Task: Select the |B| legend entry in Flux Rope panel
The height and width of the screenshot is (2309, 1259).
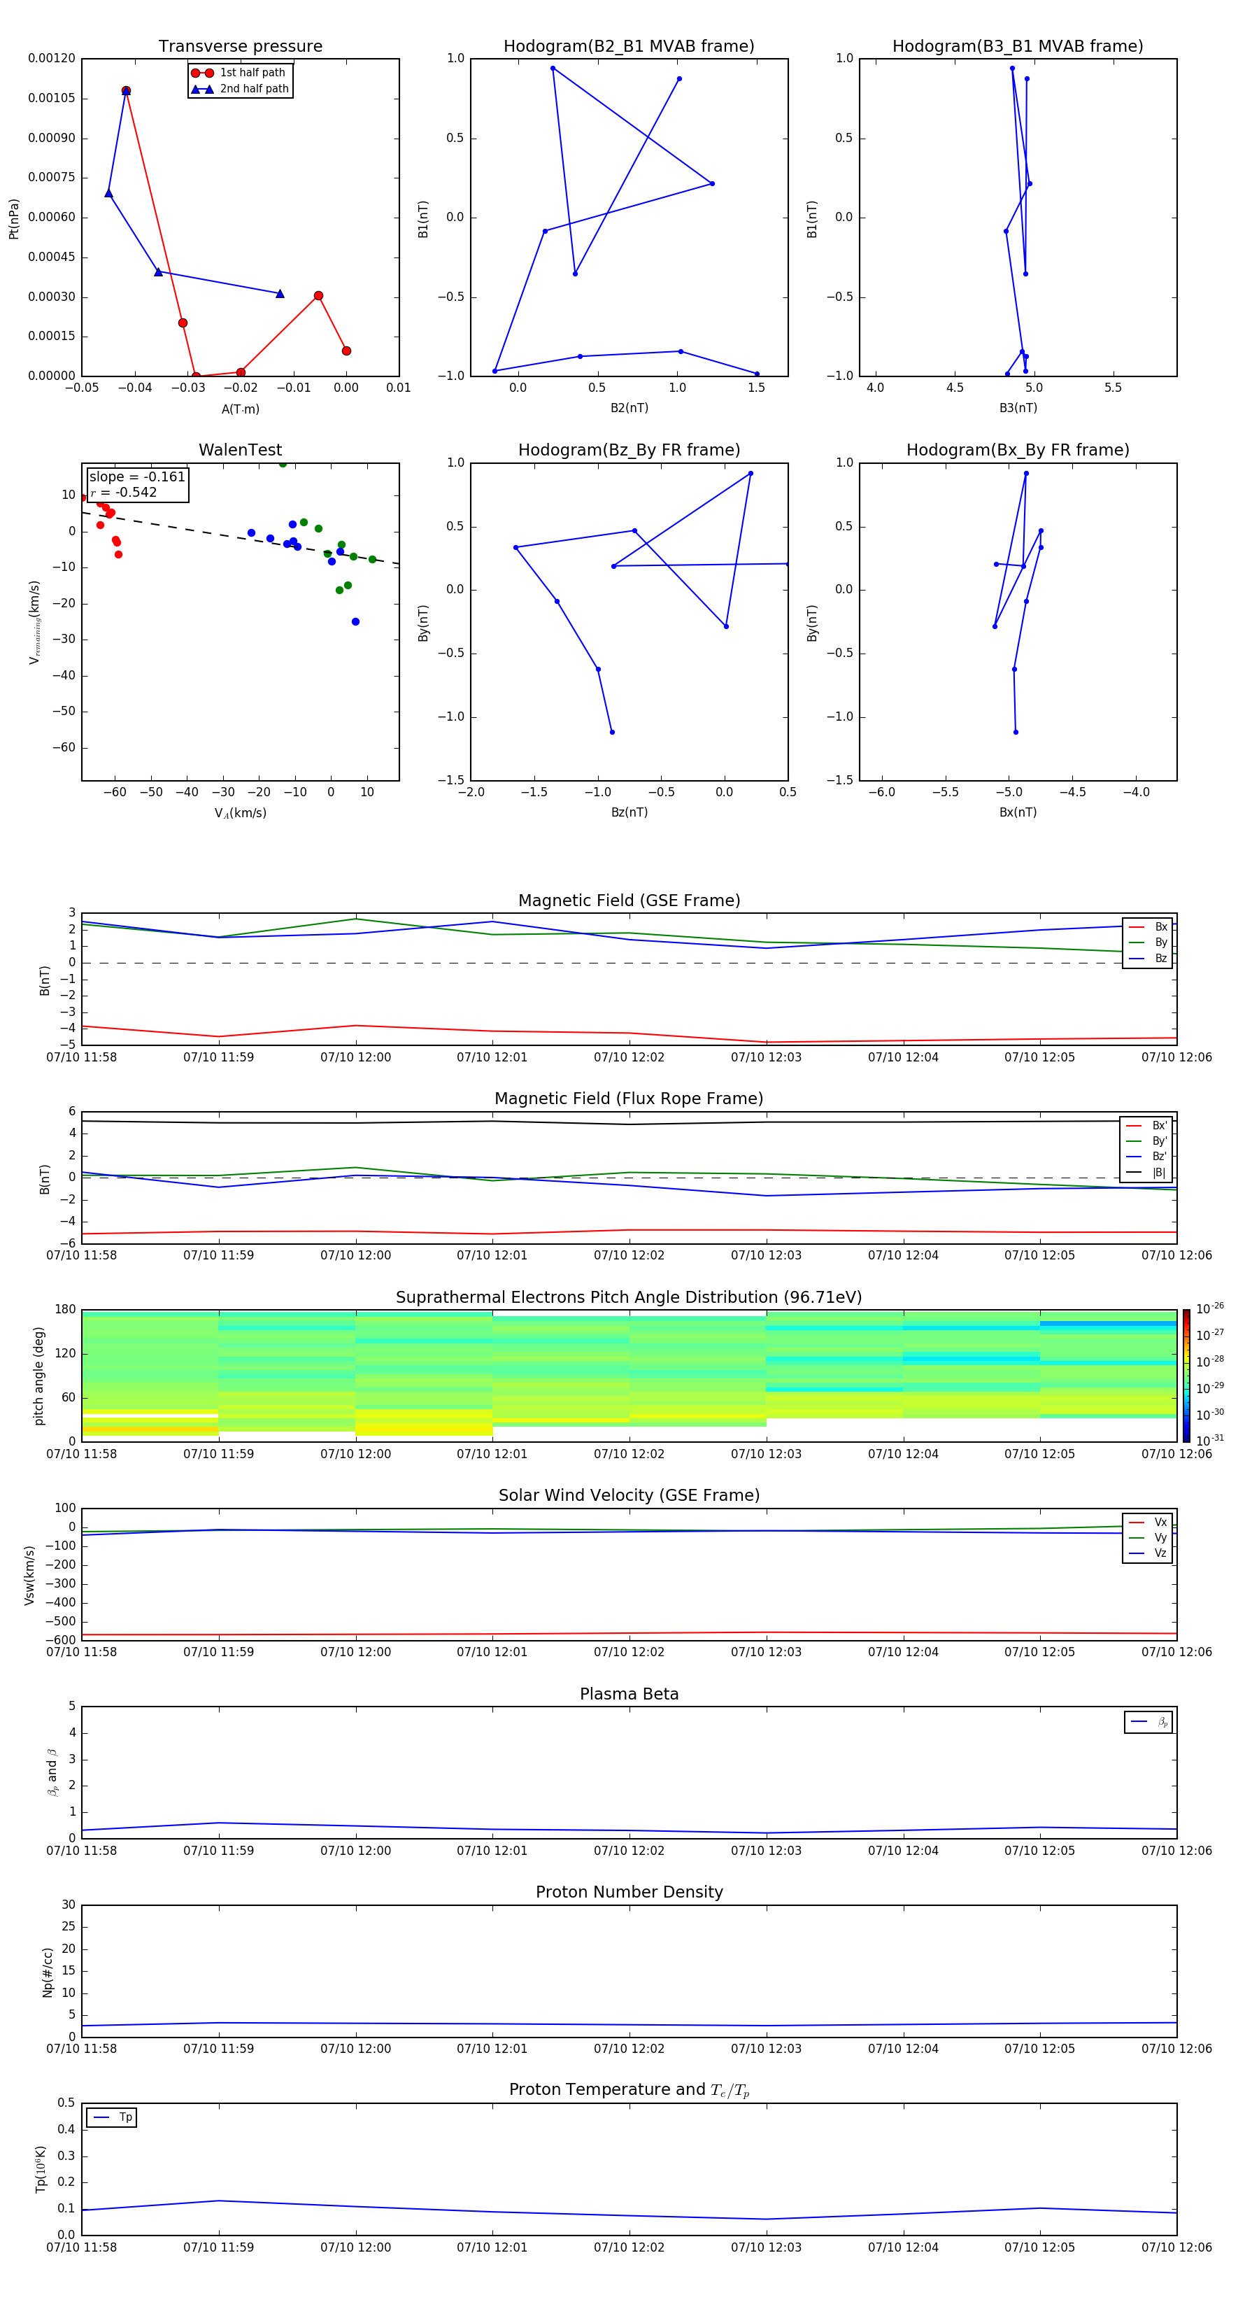Action: [1147, 1173]
